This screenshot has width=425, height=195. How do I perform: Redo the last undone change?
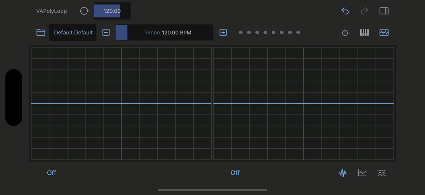point(364,11)
